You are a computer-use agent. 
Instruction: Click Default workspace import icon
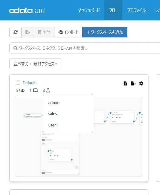pos(125,83)
